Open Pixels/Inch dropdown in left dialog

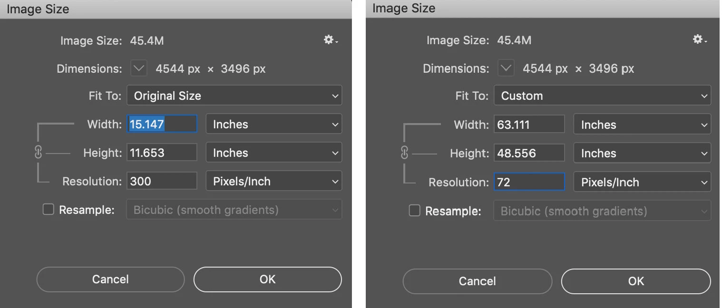(273, 182)
